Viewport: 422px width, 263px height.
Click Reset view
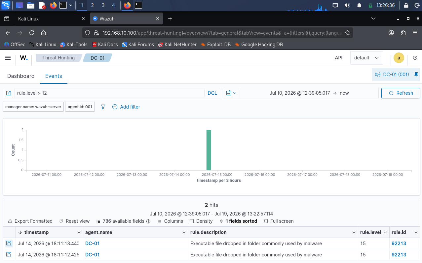74,221
